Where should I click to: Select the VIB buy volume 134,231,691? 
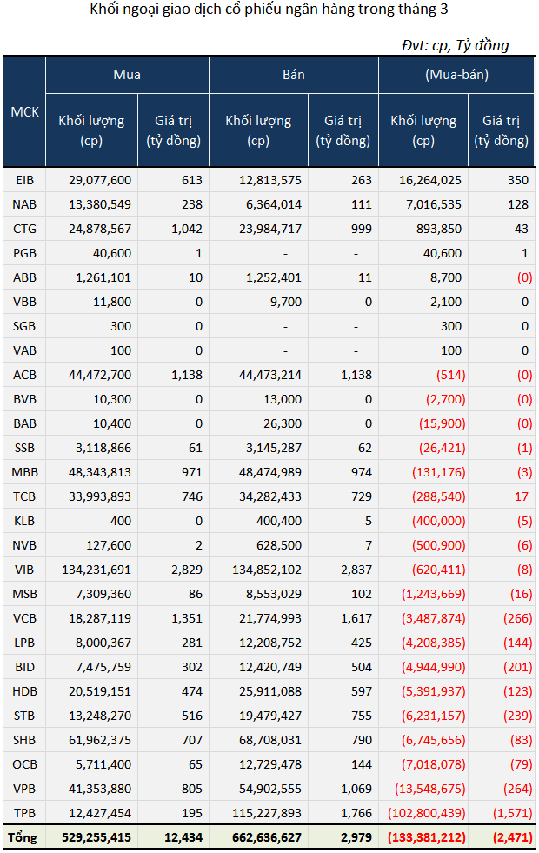(x=96, y=570)
